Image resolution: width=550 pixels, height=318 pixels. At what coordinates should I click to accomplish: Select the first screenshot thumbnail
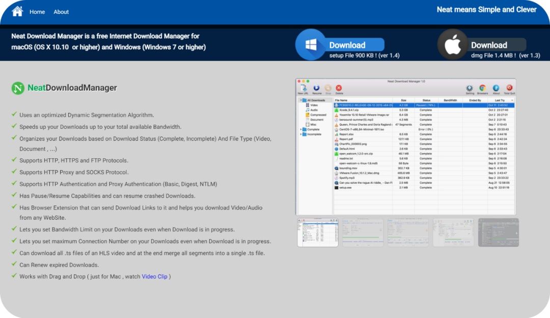pos(318,233)
